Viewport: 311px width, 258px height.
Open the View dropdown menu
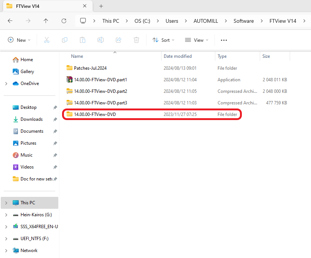pos(197,40)
